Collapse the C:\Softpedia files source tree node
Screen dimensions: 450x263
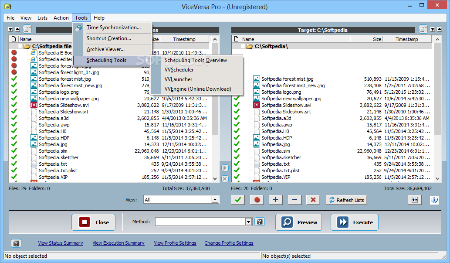pyautogui.click(x=20, y=46)
